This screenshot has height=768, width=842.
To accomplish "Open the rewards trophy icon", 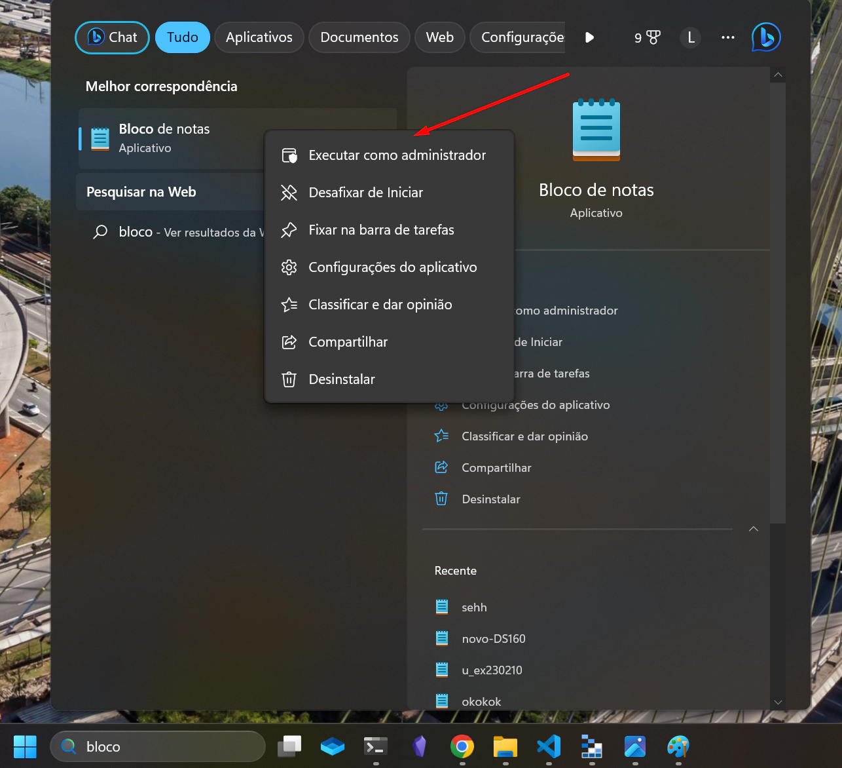I will pyautogui.click(x=648, y=37).
